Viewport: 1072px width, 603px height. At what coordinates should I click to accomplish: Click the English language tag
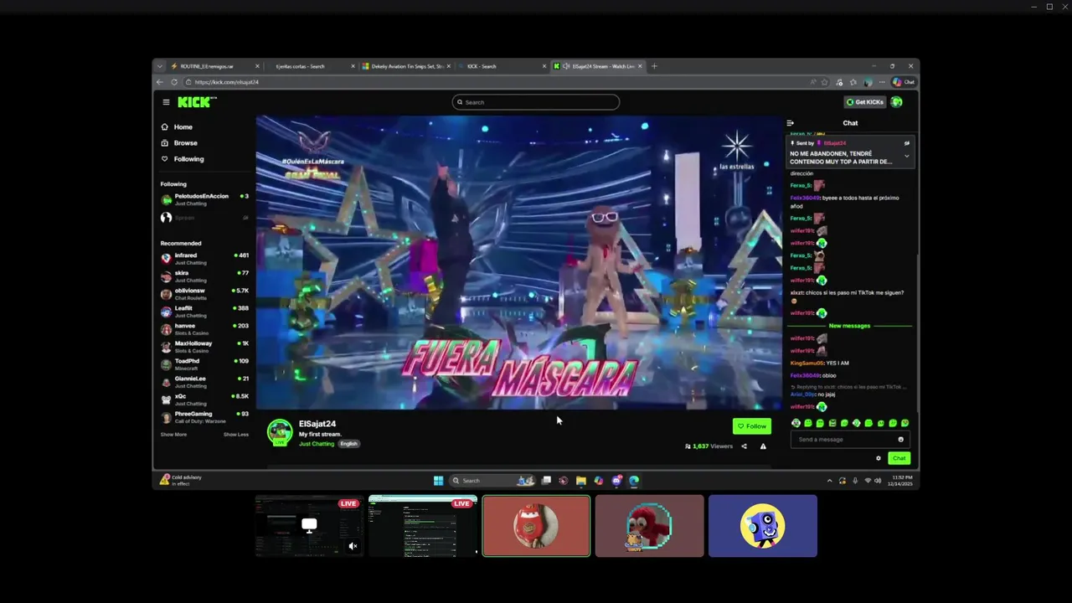click(349, 444)
